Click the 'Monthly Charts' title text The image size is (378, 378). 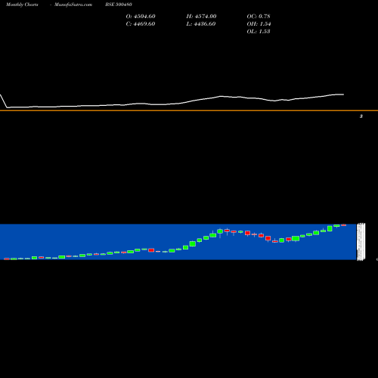point(22,5)
